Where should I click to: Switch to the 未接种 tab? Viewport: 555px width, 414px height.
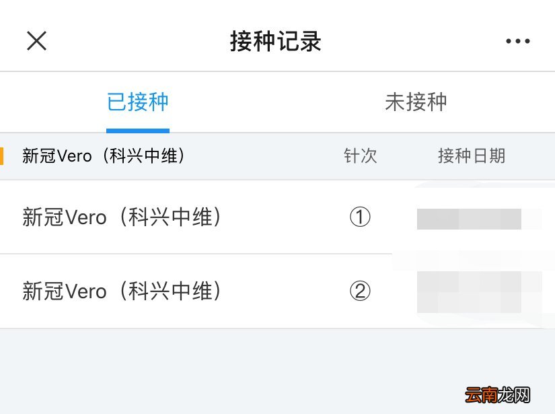416,101
